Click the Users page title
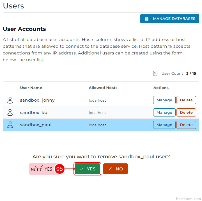 click(x=13, y=6)
